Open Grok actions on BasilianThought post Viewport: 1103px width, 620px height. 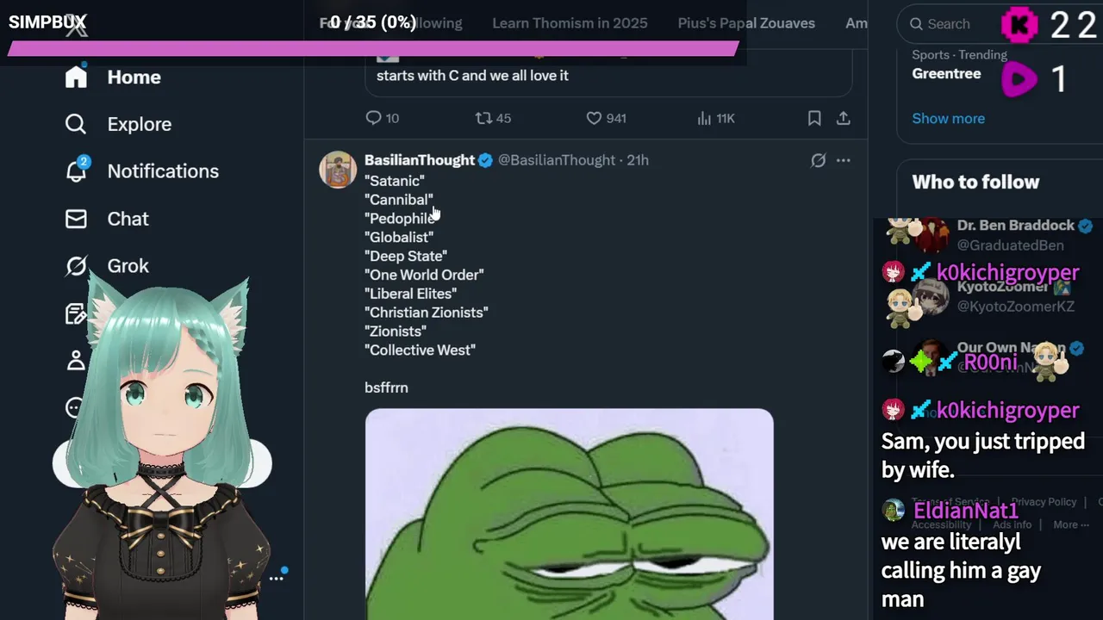[818, 160]
